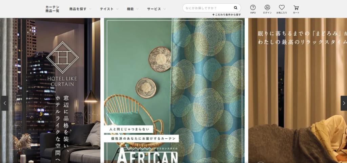Select カーテン商品一覧 in the header
This screenshot has width=347, height=163.
pyautogui.click(x=52, y=9)
